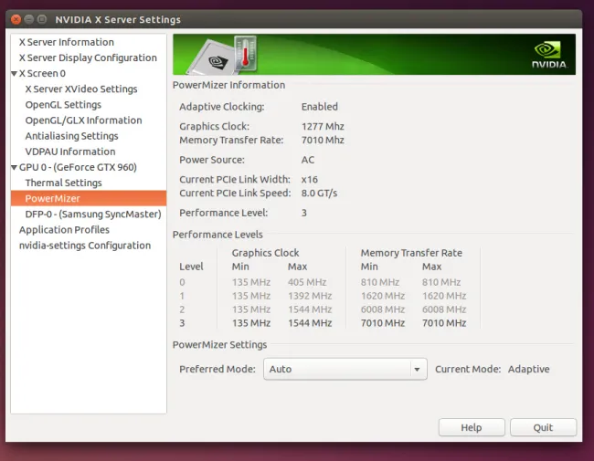Image resolution: width=594 pixels, height=461 pixels.
Task: Collapse the GPU 0 GeForce GTX 960 node
Action: pyautogui.click(x=14, y=167)
